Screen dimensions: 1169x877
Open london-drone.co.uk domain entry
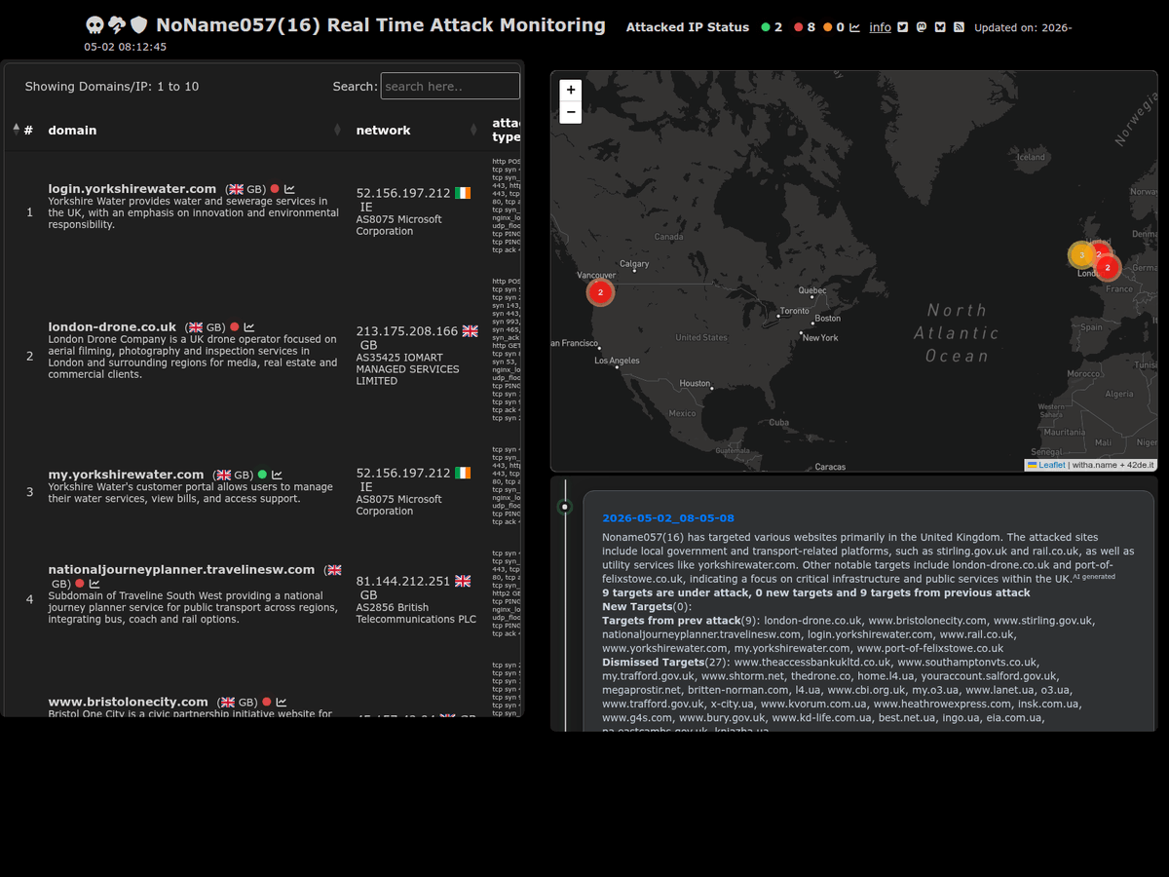(x=112, y=327)
